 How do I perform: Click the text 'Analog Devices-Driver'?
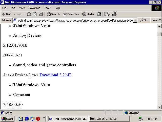[21, 75]
